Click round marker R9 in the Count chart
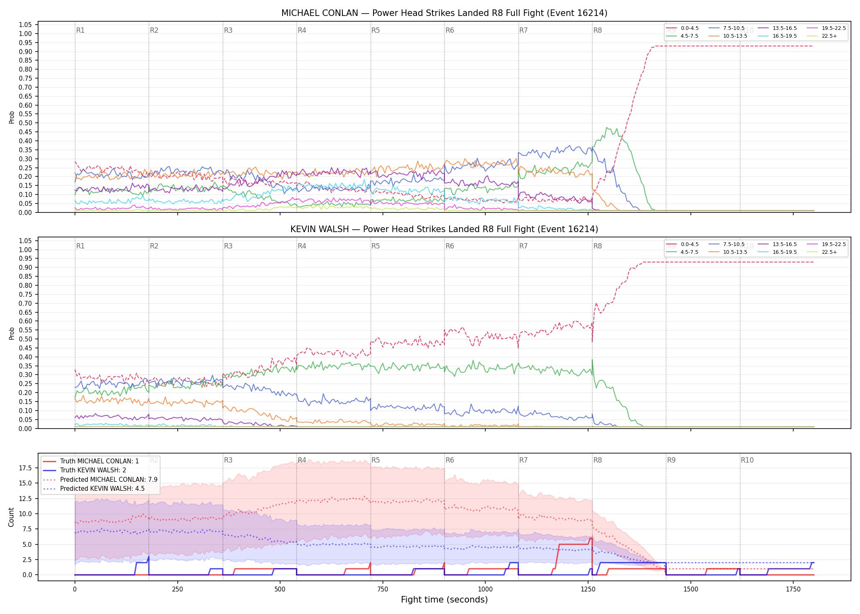This screenshot has width=860, height=614. click(671, 460)
